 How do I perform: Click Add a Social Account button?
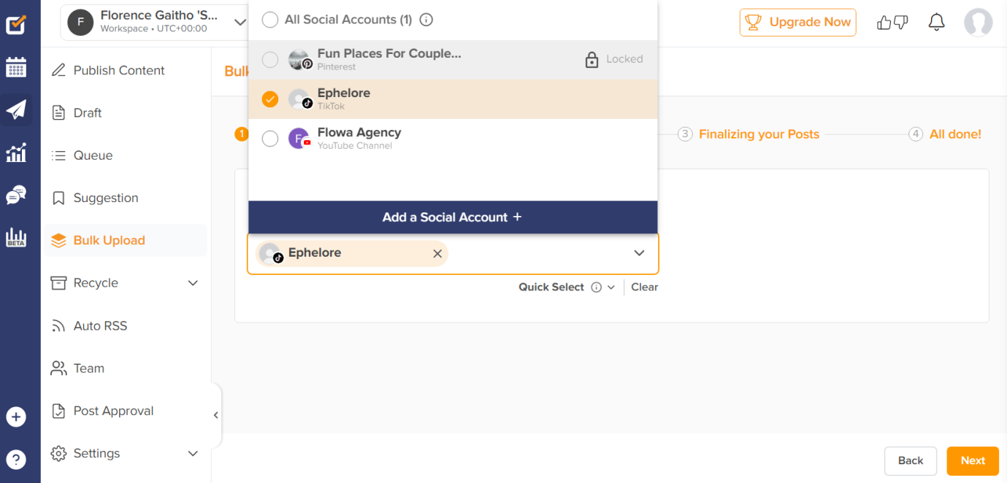[x=453, y=217]
